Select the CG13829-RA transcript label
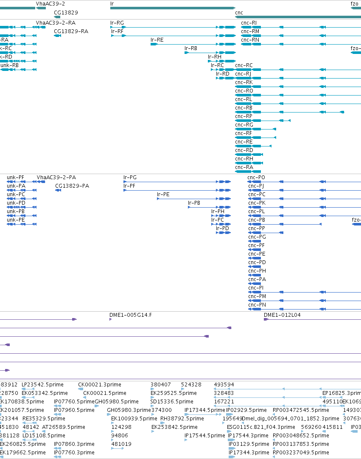 (71, 31)
